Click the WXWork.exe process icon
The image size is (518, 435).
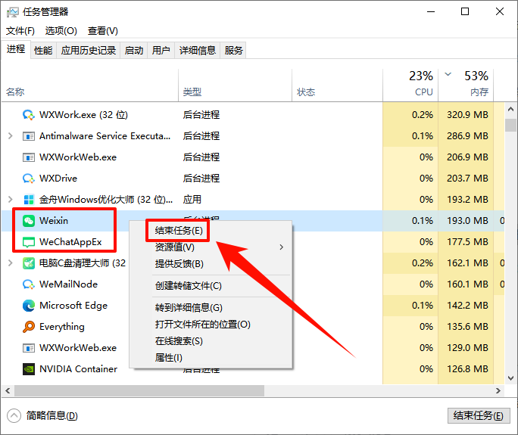(x=29, y=115)
